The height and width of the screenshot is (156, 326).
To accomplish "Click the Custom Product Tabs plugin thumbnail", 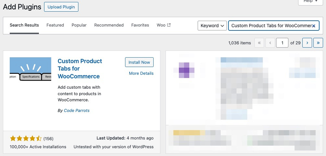I will [30, 69].
